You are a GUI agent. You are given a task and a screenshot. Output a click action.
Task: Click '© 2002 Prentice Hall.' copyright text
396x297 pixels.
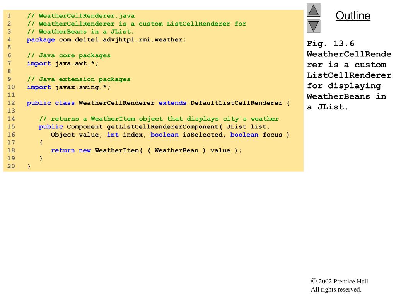[x=340, y=282]
